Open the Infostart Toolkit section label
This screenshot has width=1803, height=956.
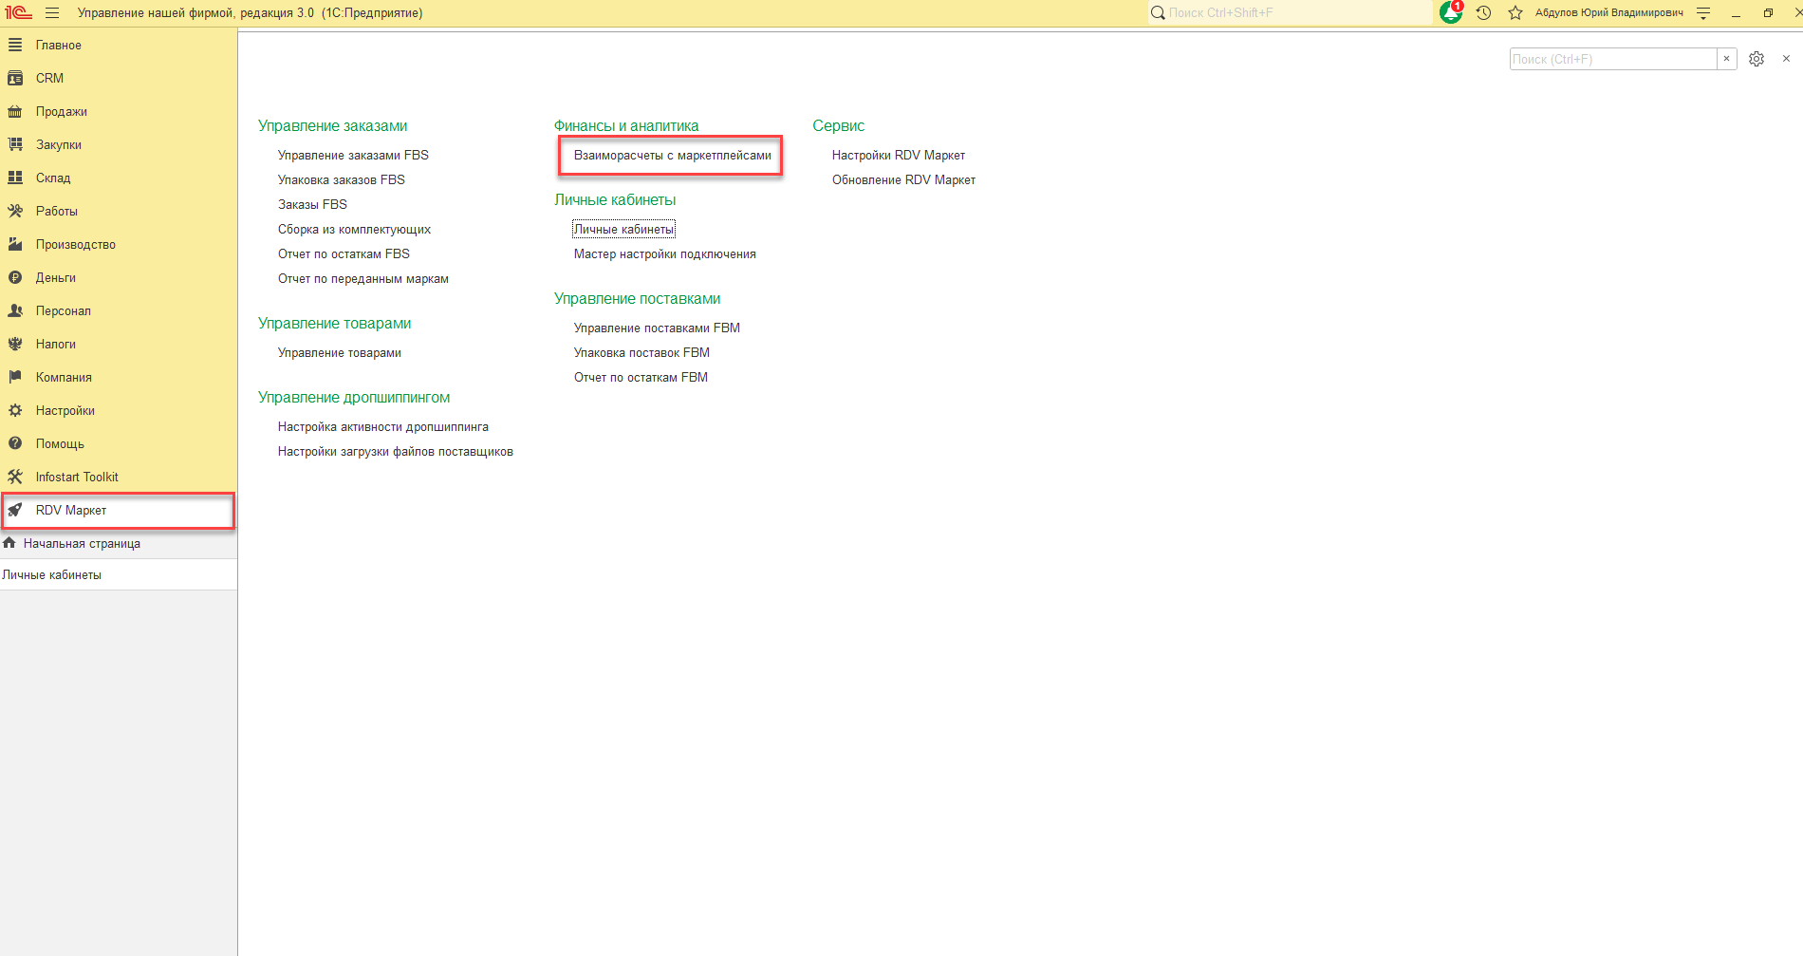coord(77,477)
